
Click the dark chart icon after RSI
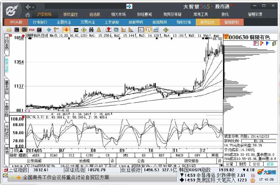pos(39,30)
